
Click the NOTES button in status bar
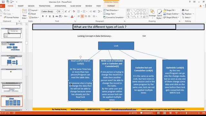click(133, 113)
